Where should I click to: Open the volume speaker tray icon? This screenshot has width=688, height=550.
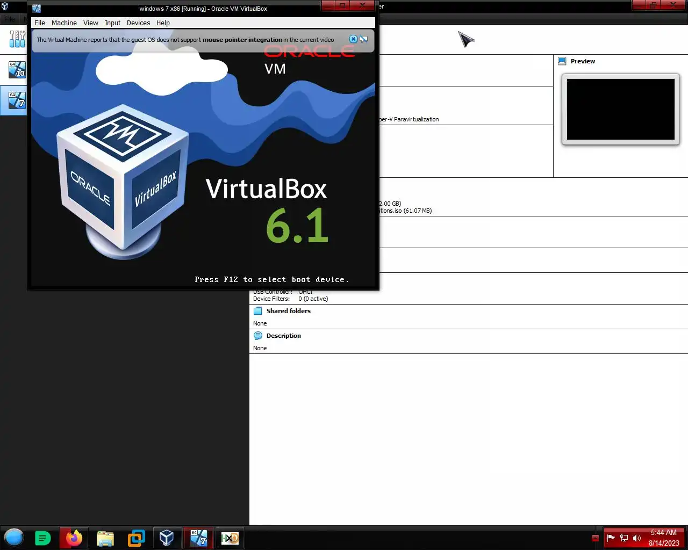[637, 538]
